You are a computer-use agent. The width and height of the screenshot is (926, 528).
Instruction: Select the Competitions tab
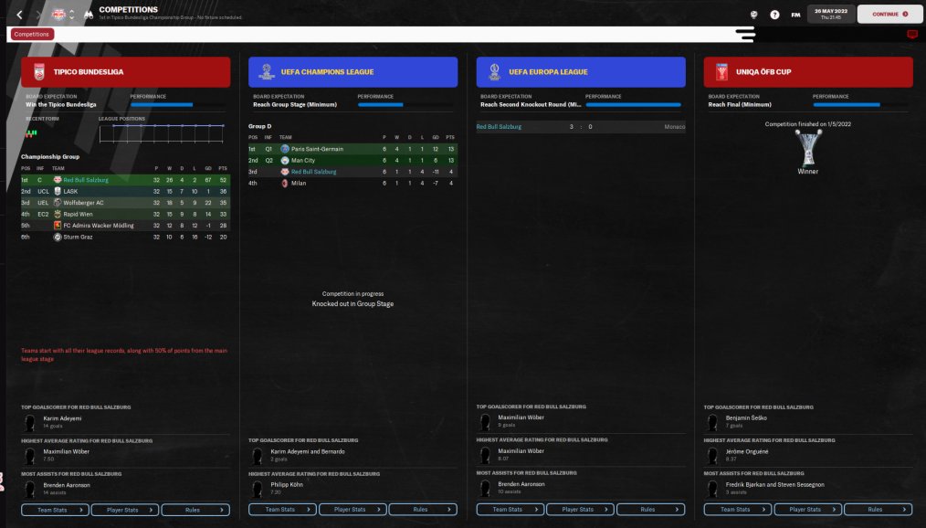point(32,34)
